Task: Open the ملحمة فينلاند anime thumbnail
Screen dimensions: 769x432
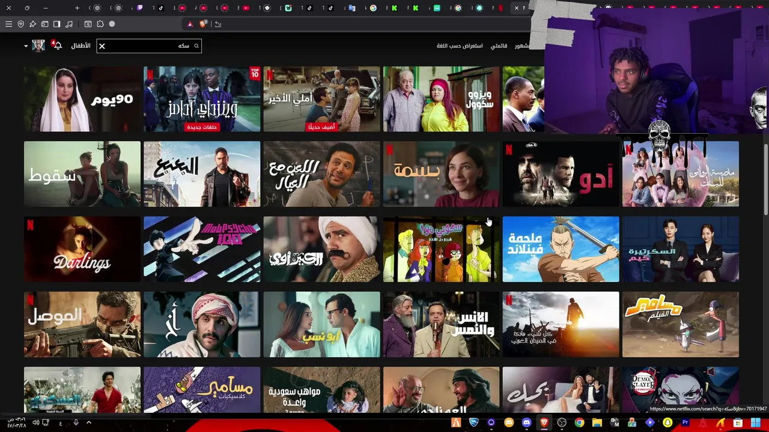Action: [561, 249]
